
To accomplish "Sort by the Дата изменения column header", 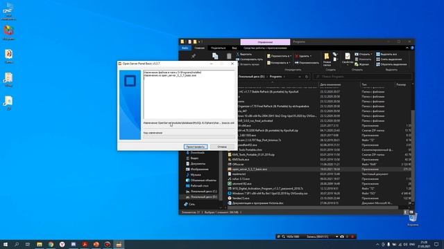I will point(330,84).
